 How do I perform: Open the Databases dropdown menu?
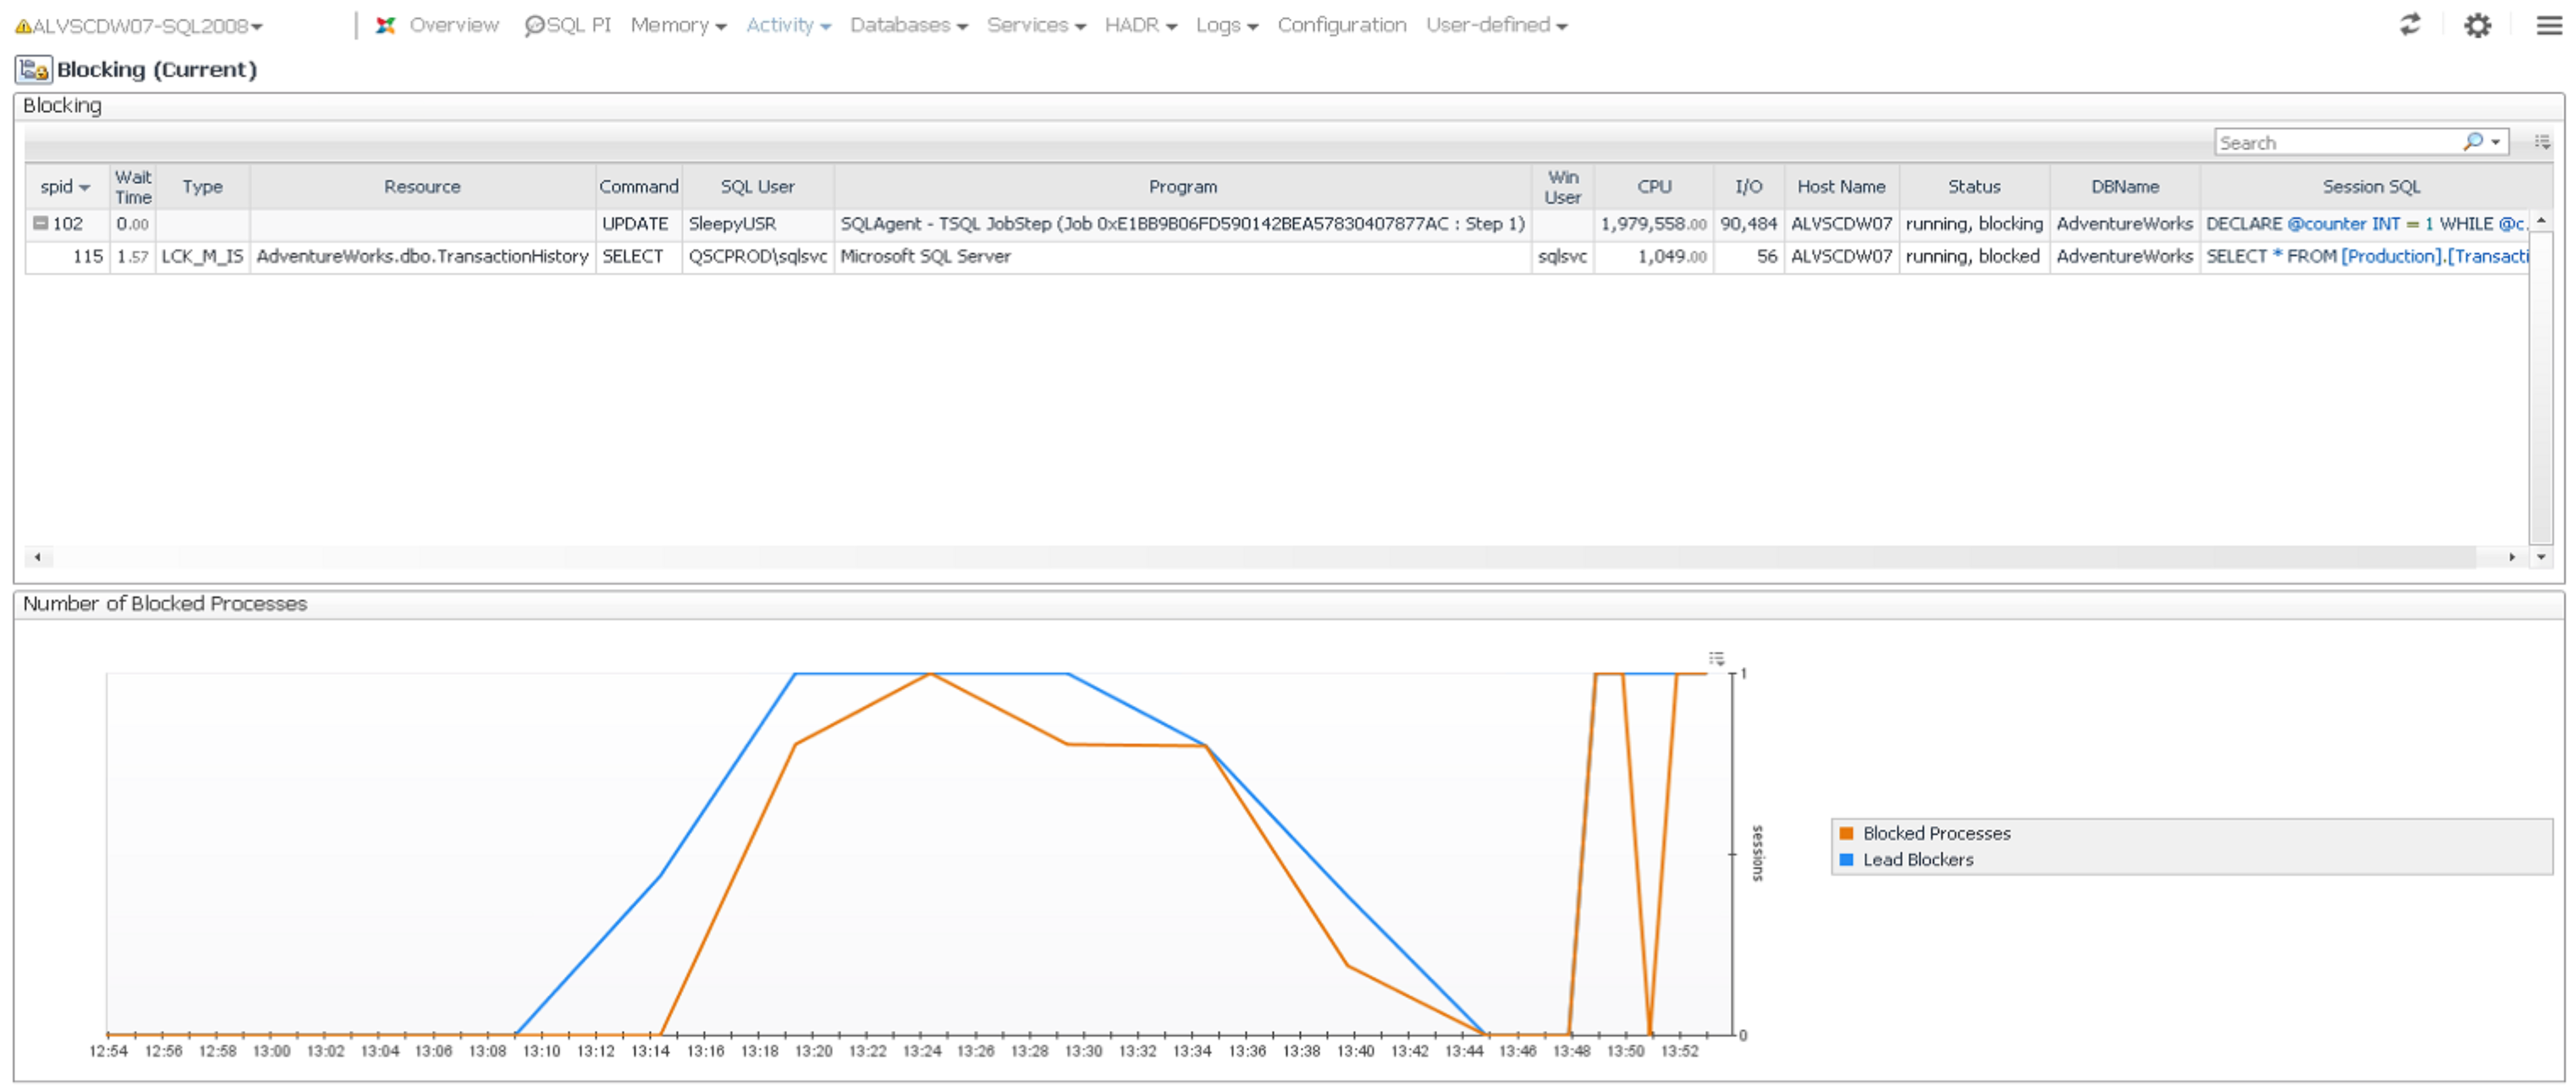point(908,25)
